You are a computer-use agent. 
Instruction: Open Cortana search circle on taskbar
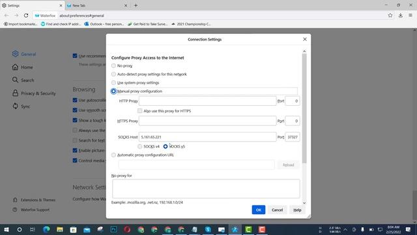click(20, 229)
